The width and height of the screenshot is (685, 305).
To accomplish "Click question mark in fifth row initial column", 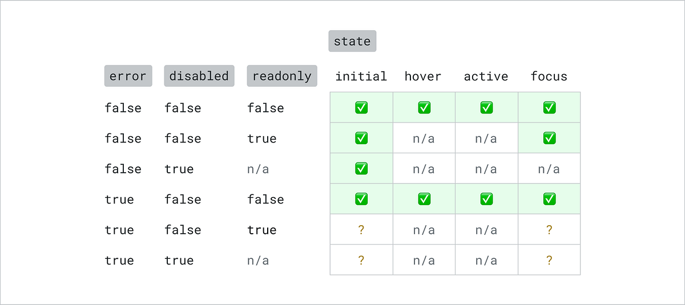I will point(361,230).
